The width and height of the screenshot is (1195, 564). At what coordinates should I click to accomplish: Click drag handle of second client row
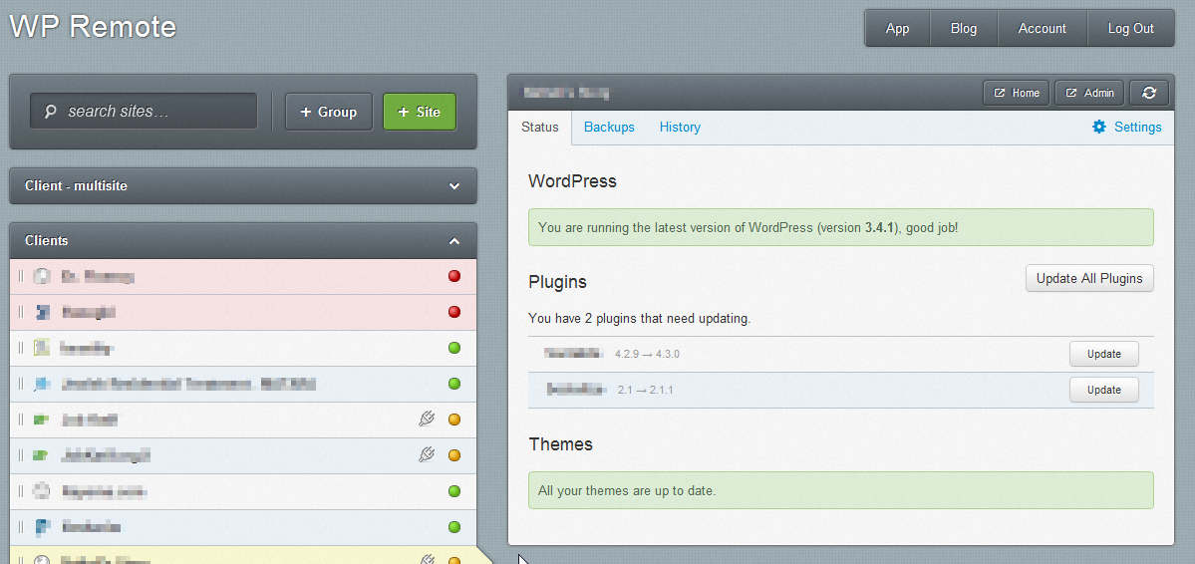click(20, 312)
